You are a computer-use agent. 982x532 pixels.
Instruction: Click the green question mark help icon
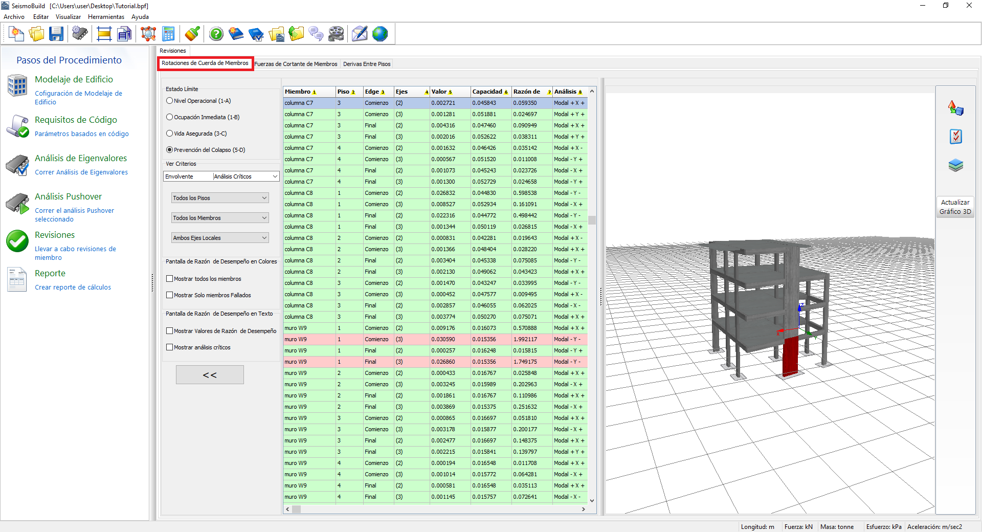(216, 34)
